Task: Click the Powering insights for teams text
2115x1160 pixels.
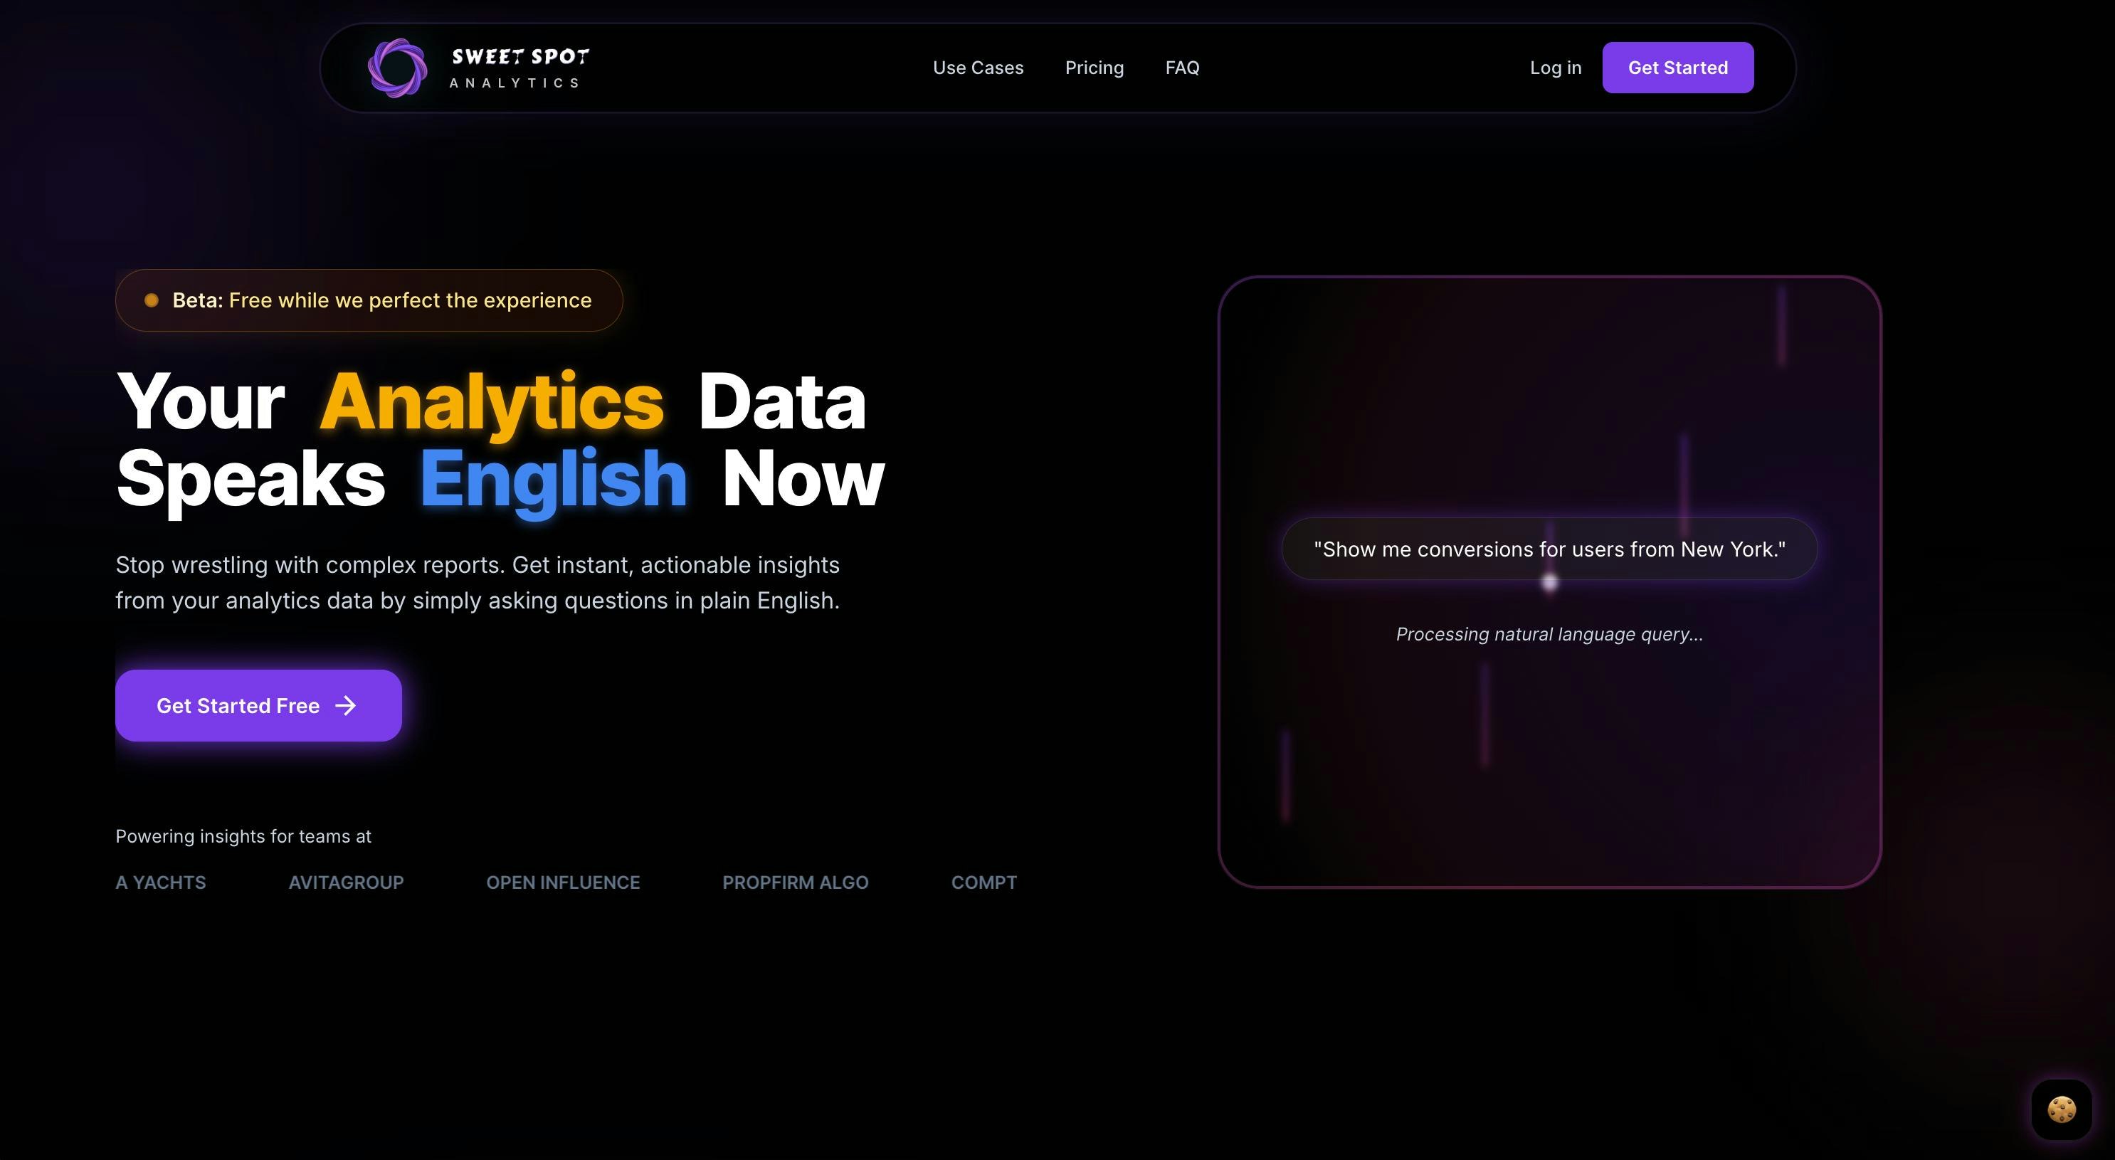Action: point(243,836)
